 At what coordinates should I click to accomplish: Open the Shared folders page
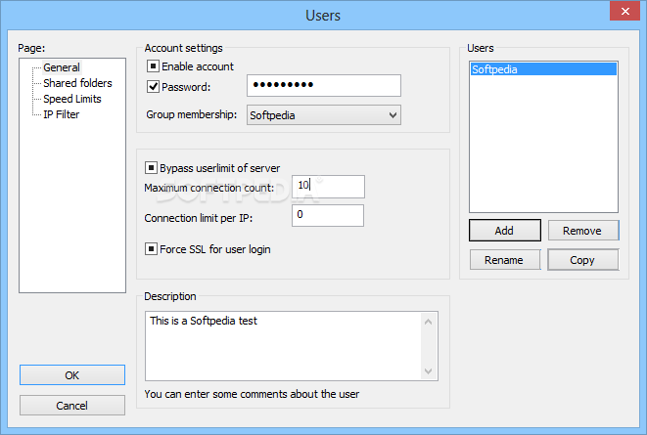tap(77, 83)
